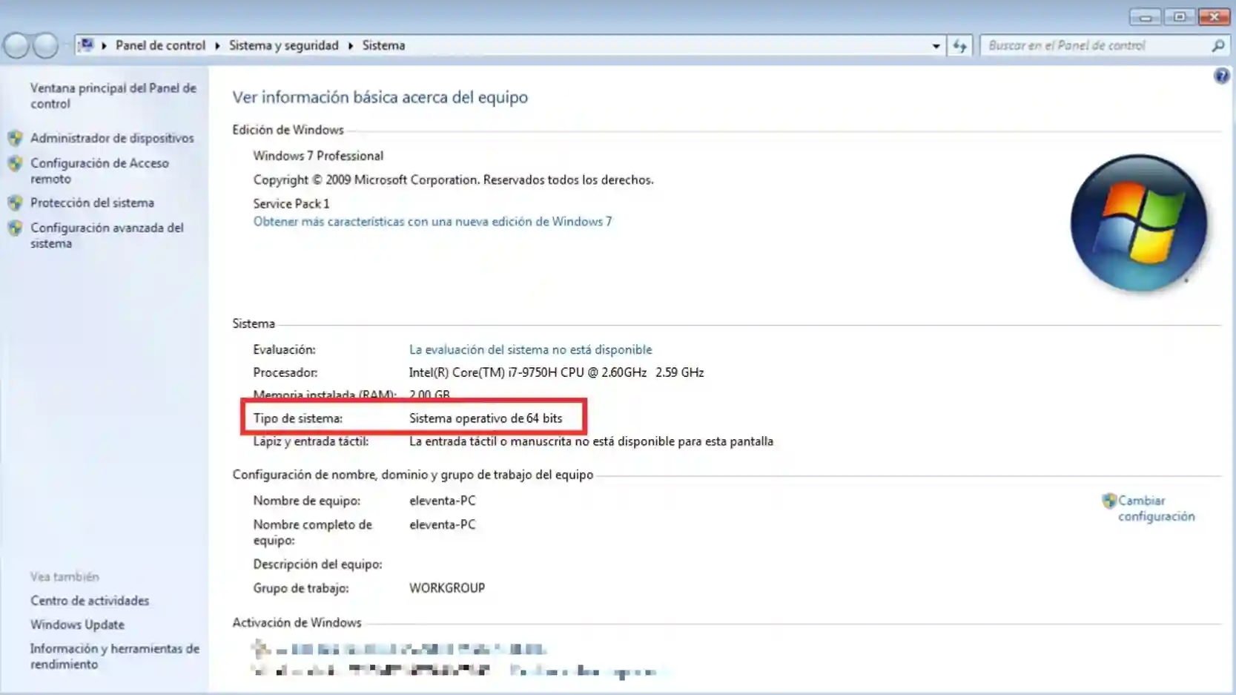This screenshot has width=1236, height=695.
Task: Click the Windows 7 Professional text
Action: pyautogui.click(x=318, y=156)
